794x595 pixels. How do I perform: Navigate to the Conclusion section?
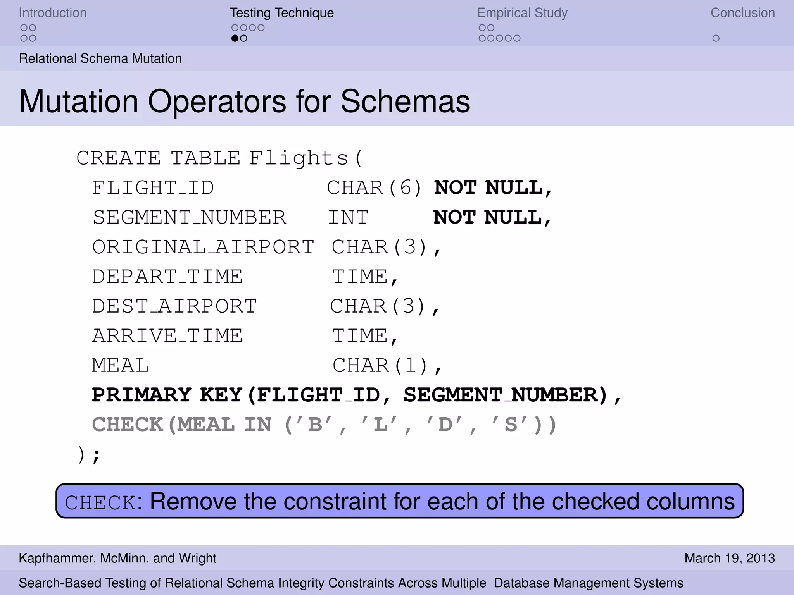tap(742, 13)
